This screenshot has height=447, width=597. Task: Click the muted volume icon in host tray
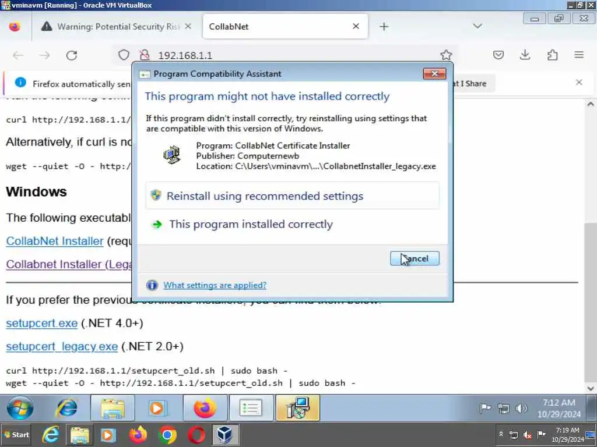[527, 435]
